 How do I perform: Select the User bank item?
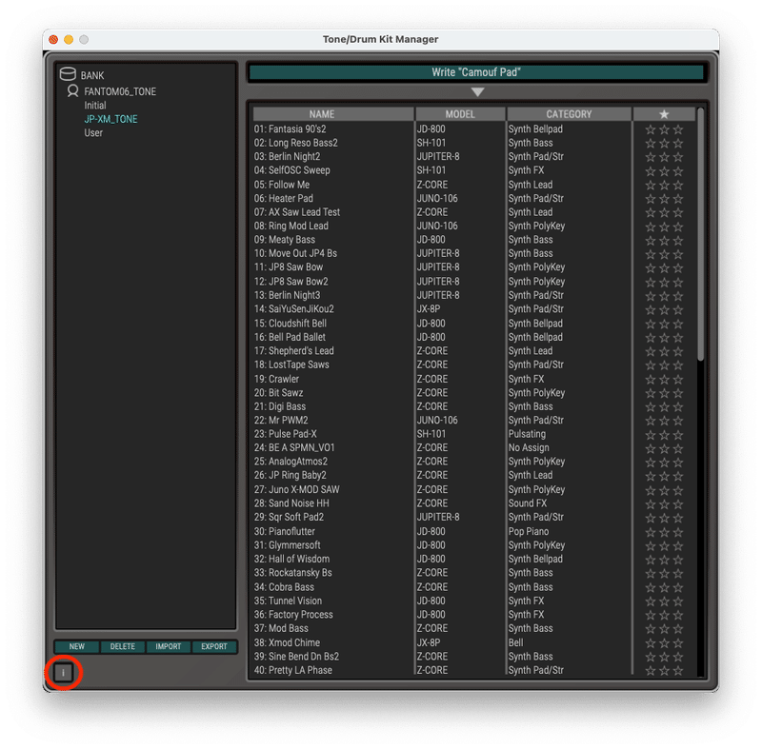(93, 132)
